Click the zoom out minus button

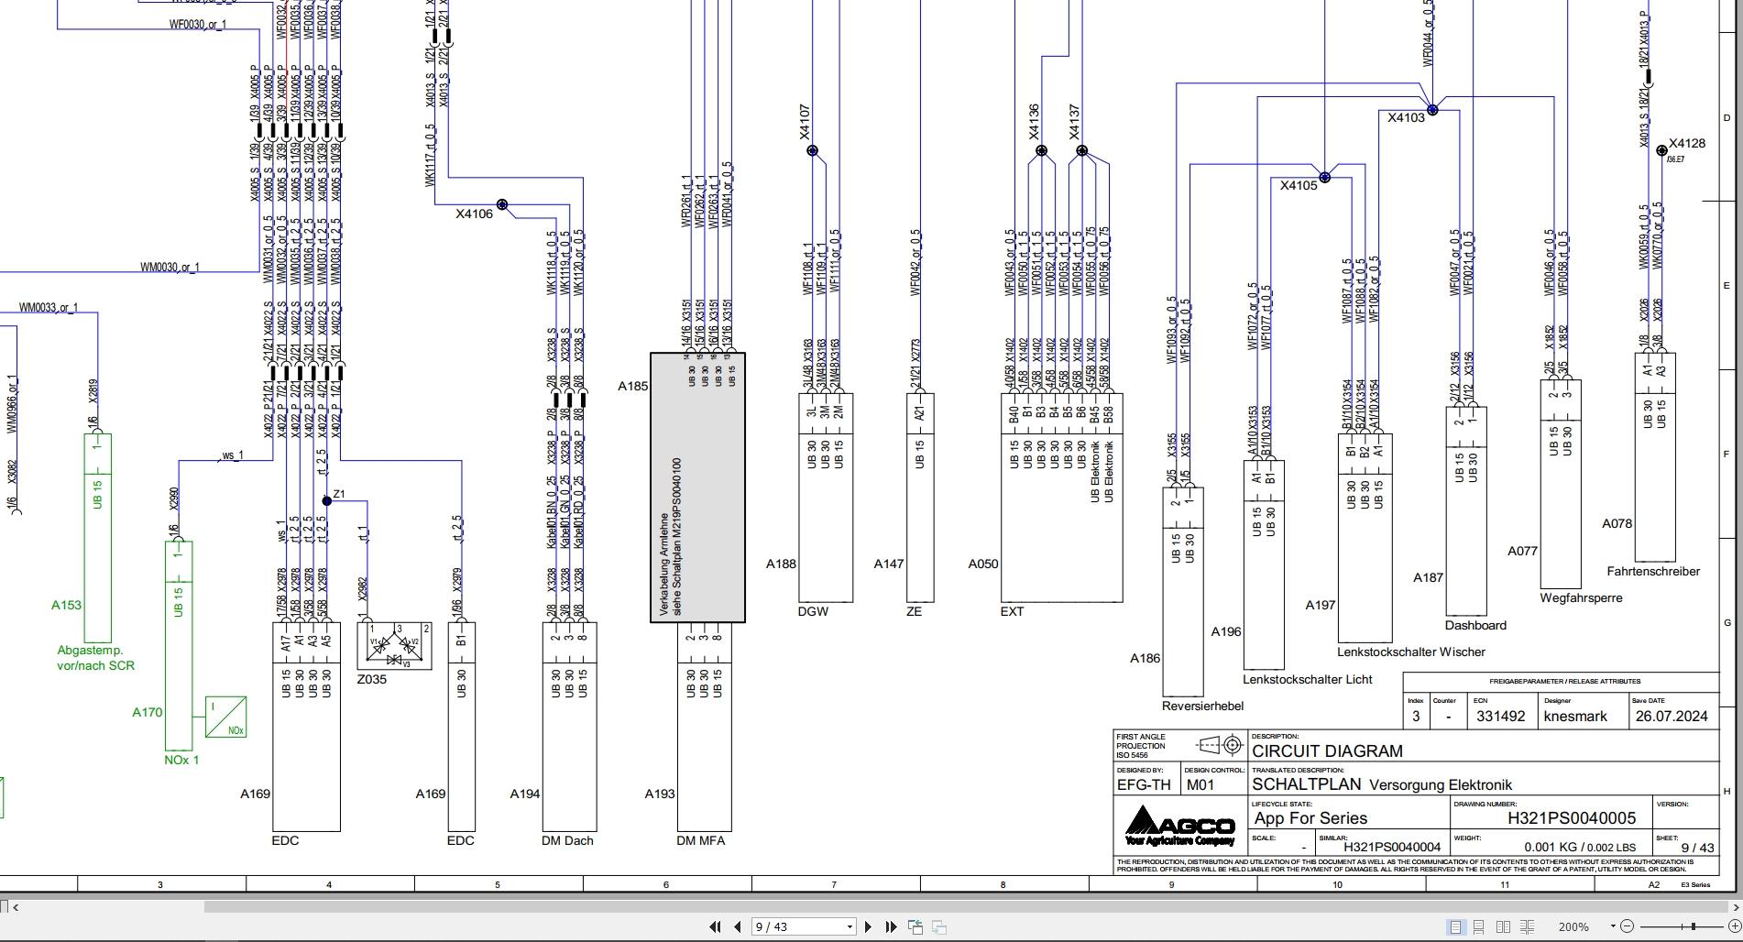(1627, 926)
